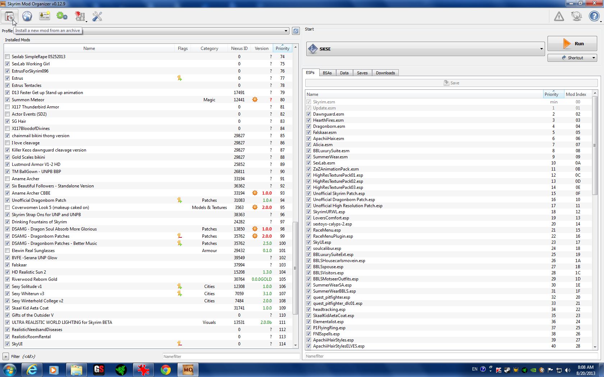Click the refresh icon next to Profile
This screenshot has width=604, height=377.
coord(296,31)
